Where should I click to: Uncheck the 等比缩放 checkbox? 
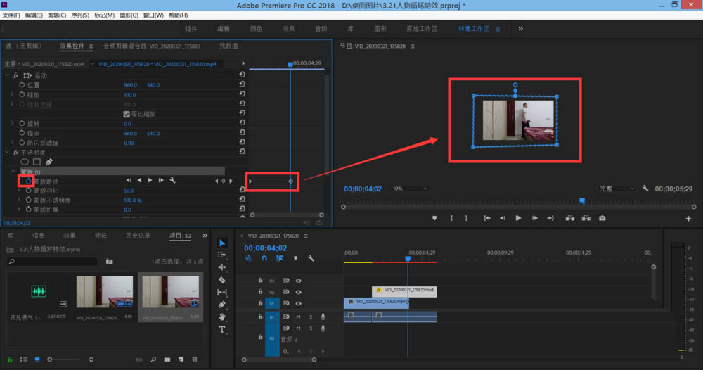pyautogui.click(x=127, y=114)
